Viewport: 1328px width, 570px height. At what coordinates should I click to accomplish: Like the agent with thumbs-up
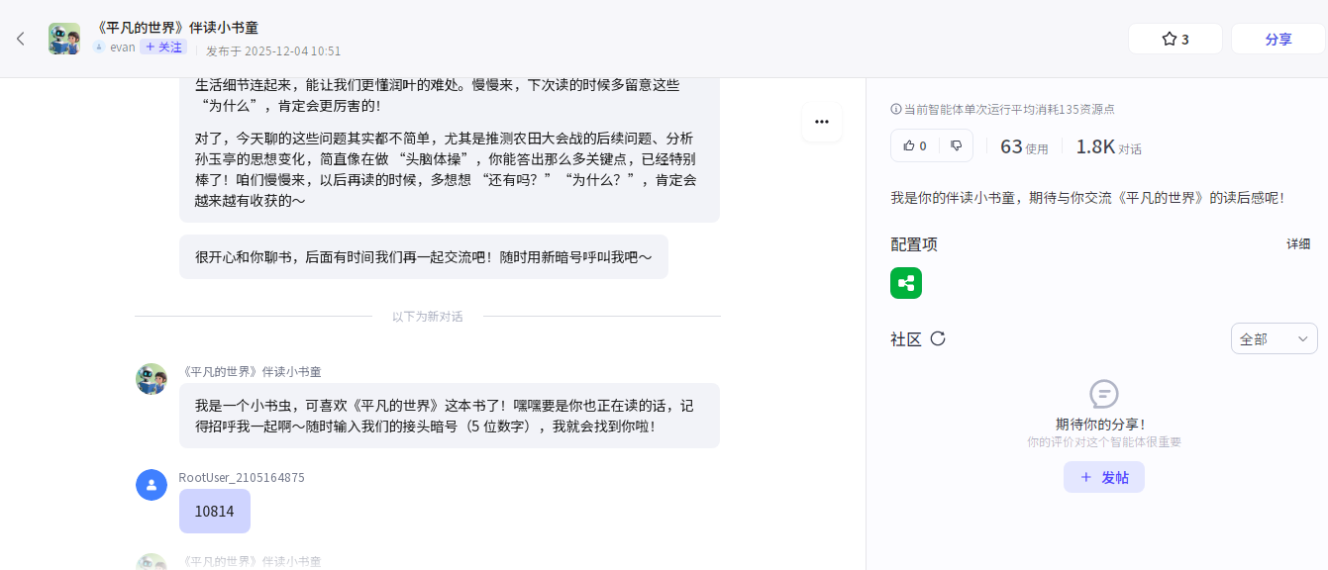pos(914,145)
